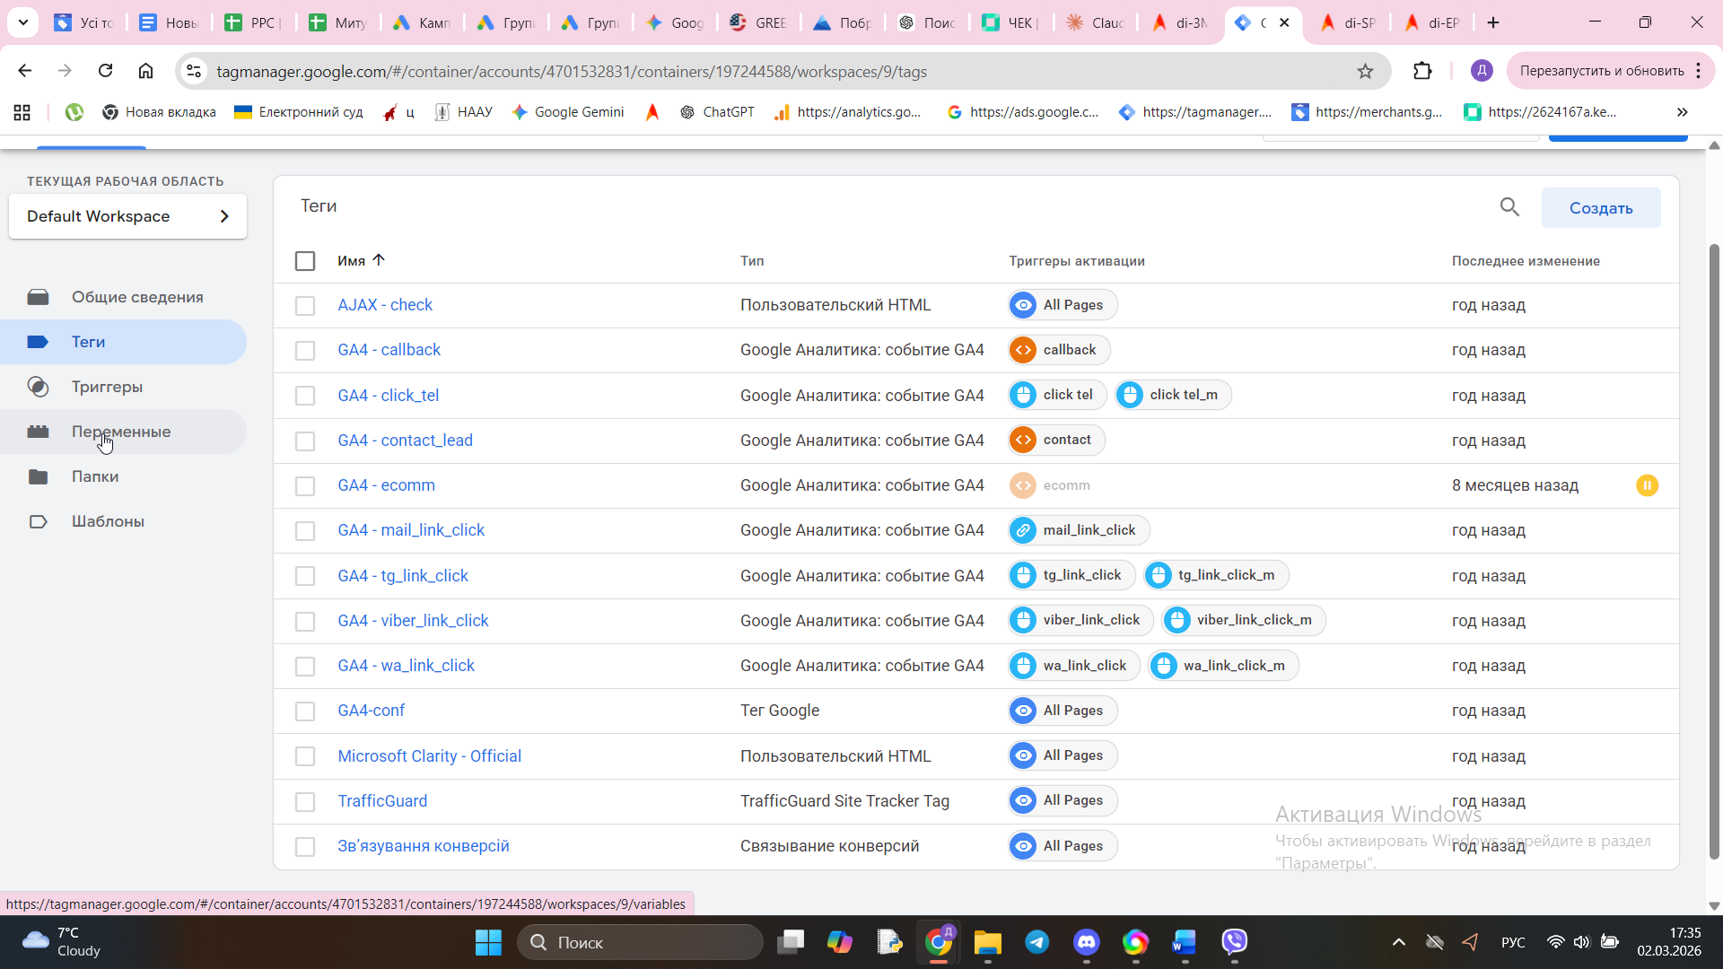Viewport: 1723px width, 969px height.
Task: Open Templates section in sidebar
Action: pyautogui.click(x=108, y=521)
